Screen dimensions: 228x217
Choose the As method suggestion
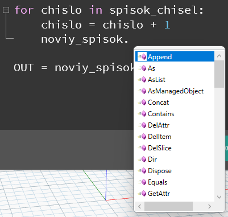175,68
